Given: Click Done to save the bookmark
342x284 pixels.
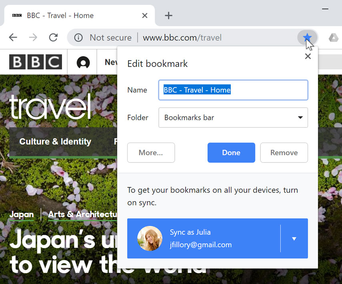Looking at the screenshot, I should click(x=231, y=153).
